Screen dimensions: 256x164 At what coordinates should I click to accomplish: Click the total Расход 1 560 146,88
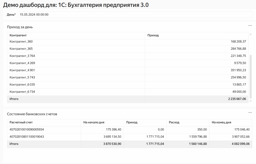point(198,144)
